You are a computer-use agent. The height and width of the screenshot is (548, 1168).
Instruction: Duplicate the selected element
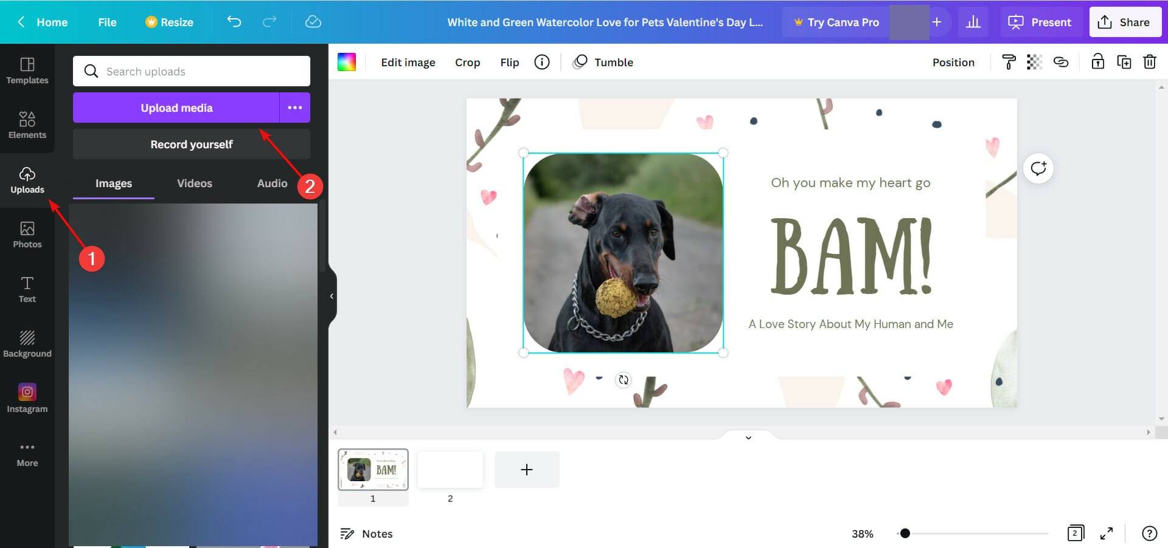[x=1124, y=62]
